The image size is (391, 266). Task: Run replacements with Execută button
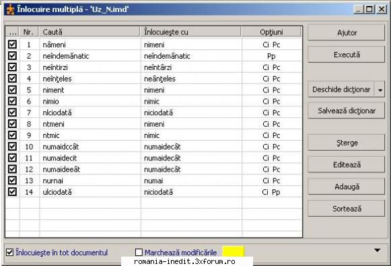tap(347, 55)
